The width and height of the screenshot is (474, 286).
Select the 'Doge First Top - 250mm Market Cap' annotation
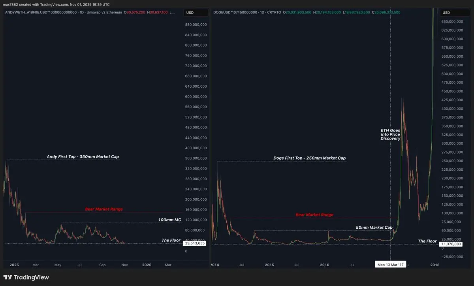click(310, 158)
